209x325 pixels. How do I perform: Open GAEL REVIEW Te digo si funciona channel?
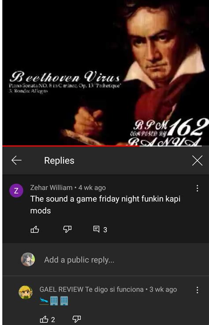(x=91, y=289)
